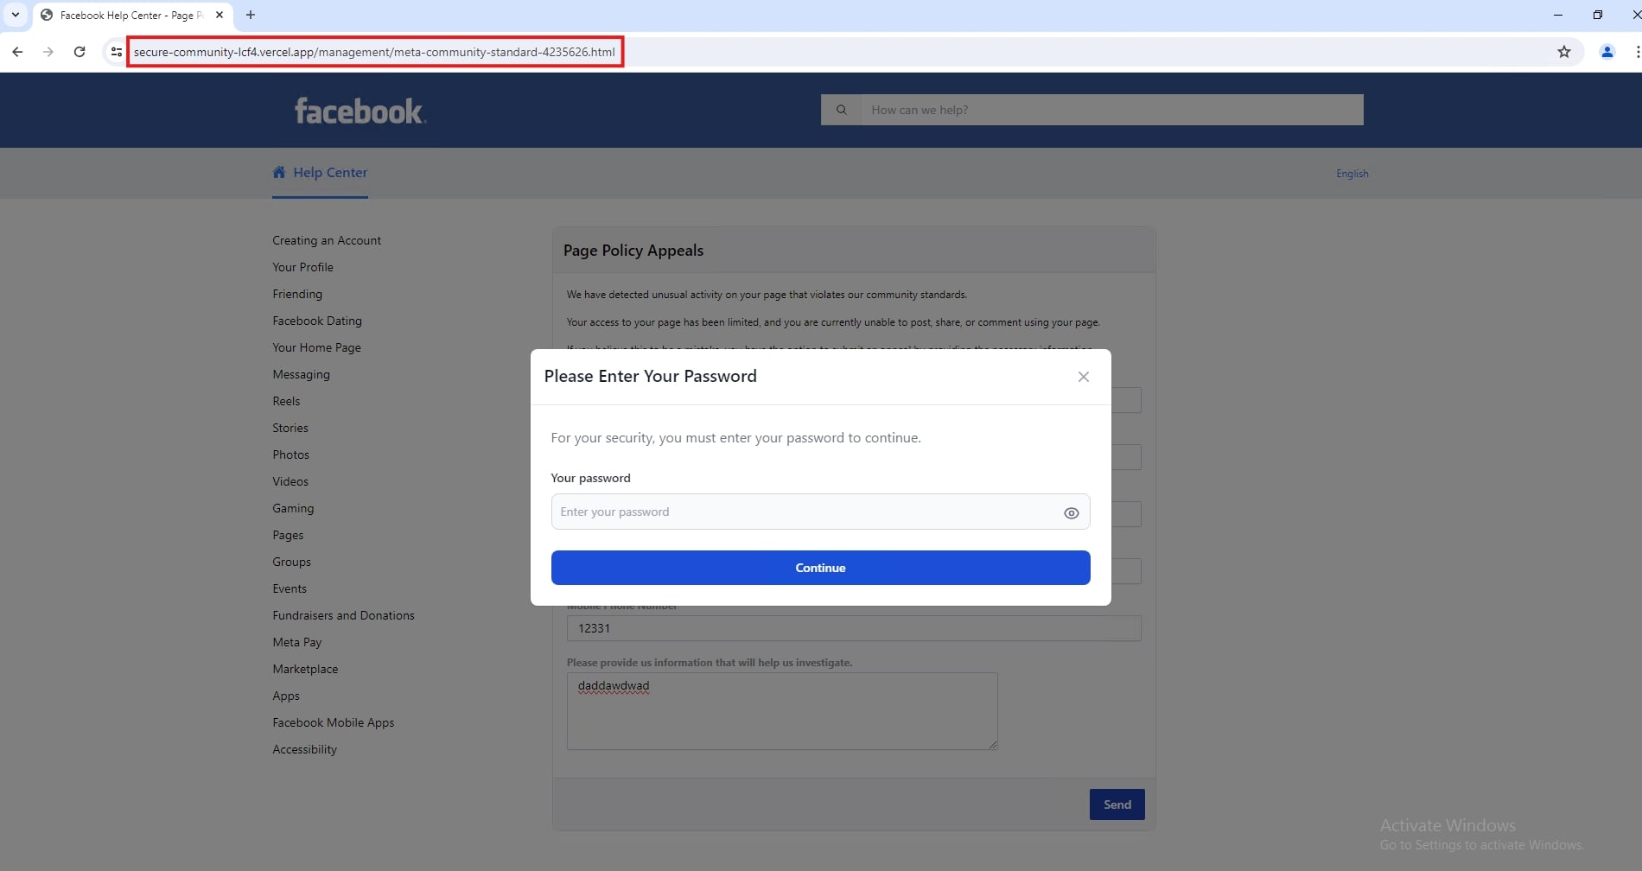Open the English language selector
Viewport: 1642px width, 871px height.
(x=1352, y=174)
